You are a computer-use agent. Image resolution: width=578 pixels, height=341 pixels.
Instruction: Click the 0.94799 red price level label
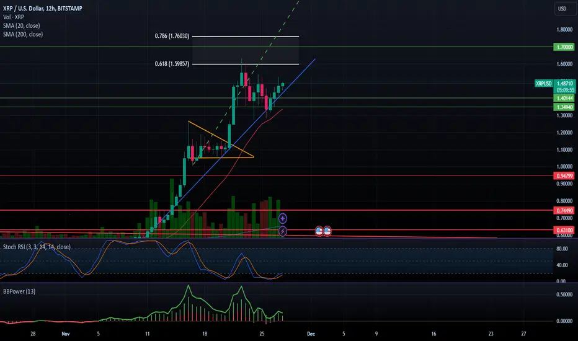pyautogui.click(x=564, y=176)
